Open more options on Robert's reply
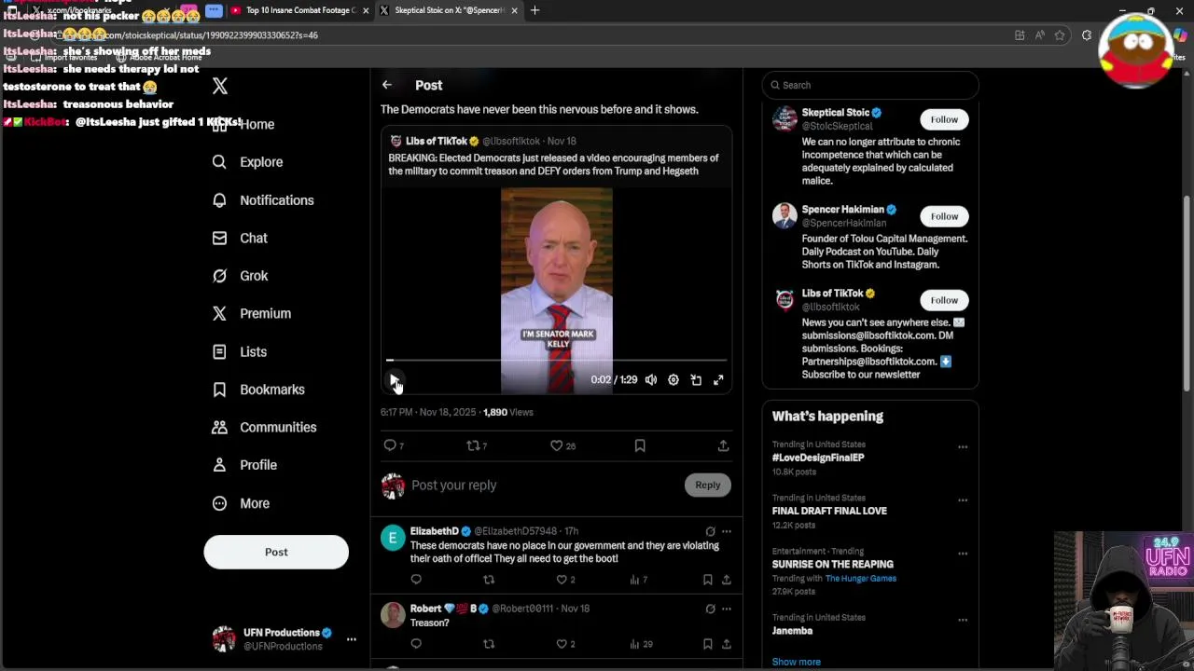1194x671 pixels. pos(727,609)
